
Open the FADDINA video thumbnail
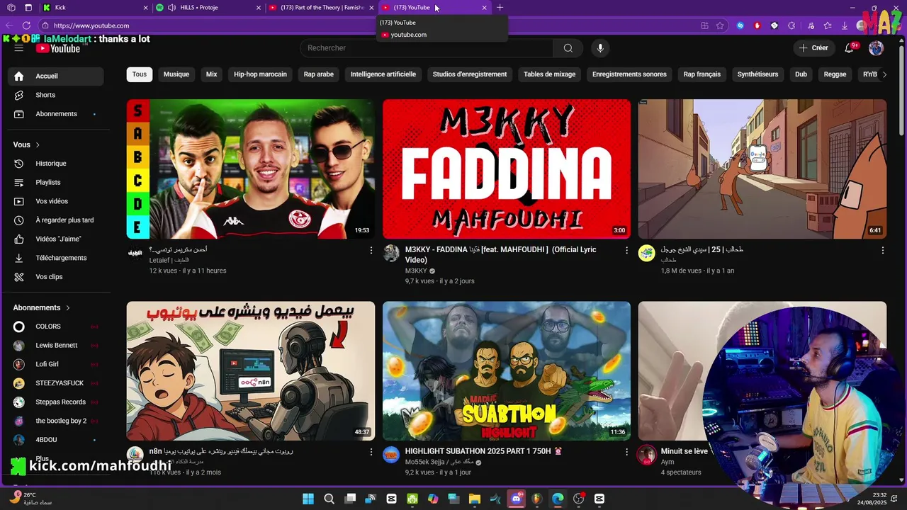[x=507, y=169]
